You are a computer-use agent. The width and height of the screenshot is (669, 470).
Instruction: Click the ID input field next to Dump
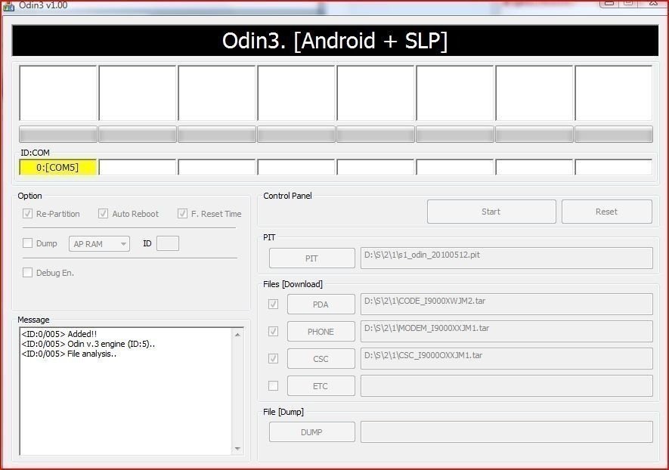tap(168, 243)
